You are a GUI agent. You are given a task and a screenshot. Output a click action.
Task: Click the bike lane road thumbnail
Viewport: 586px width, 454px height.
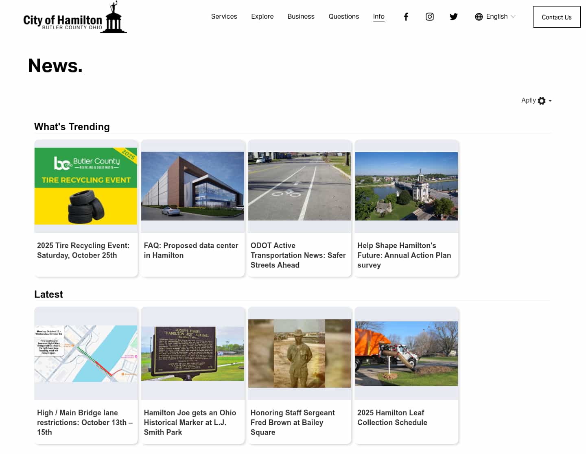299,186
